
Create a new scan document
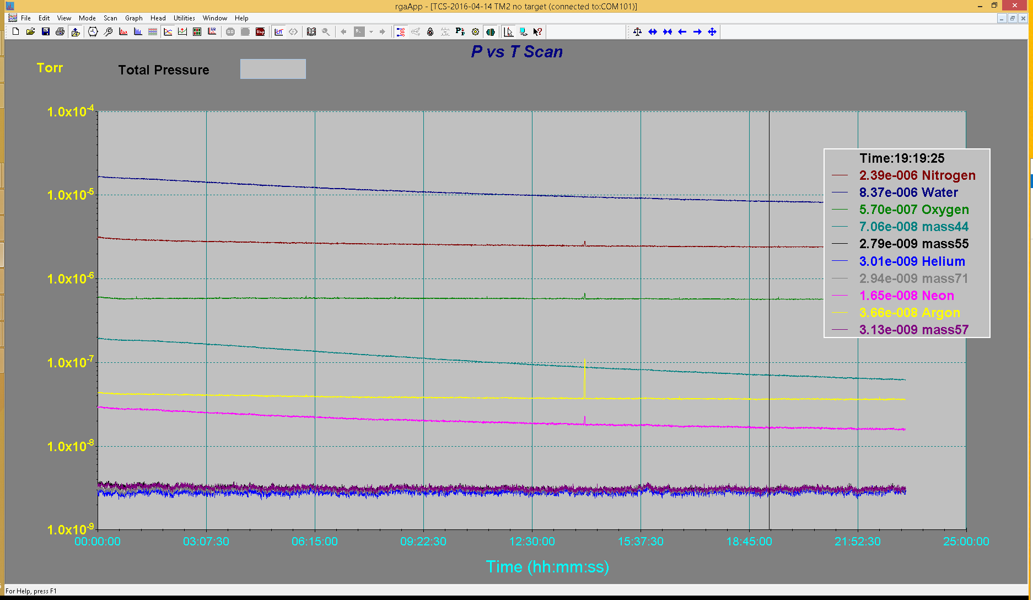pos(16,32)
